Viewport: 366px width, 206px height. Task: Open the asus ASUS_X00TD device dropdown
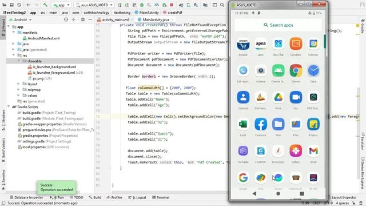click(94, 5)
